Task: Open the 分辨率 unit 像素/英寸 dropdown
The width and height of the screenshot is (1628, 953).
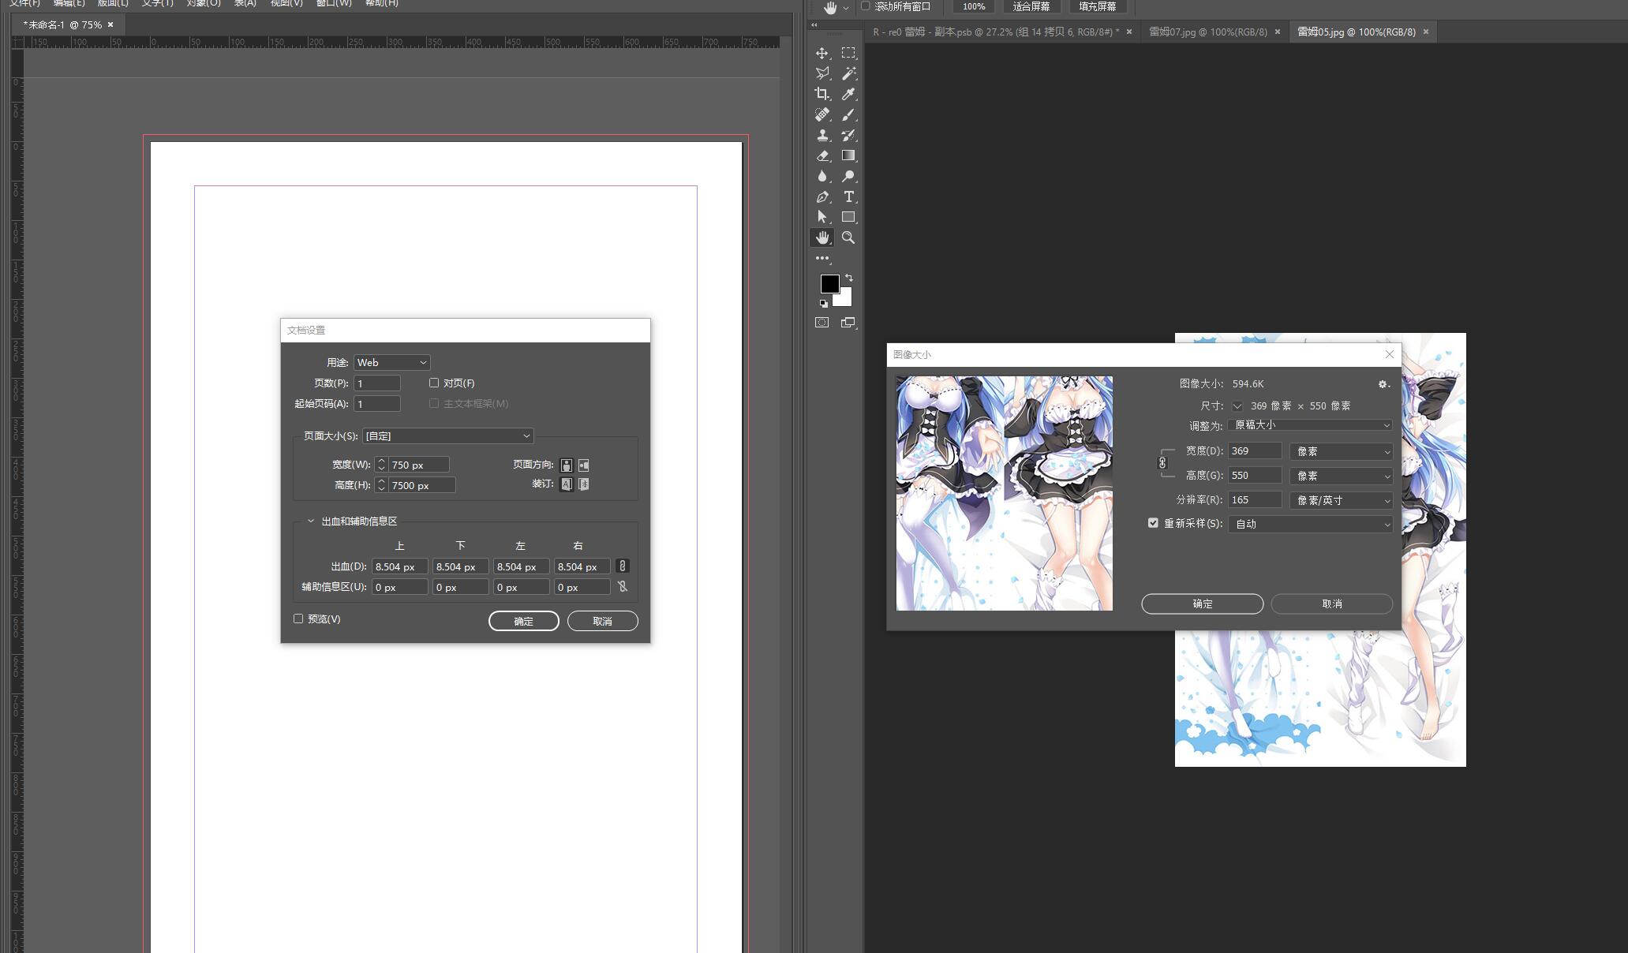Action: point(1342,500)
